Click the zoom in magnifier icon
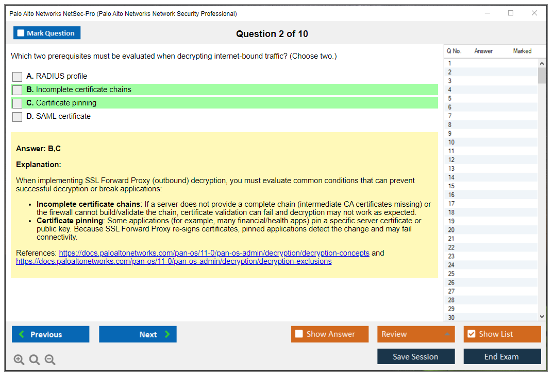Image resolution: width=554 pixels, height=378 pixels. click(x=19, y=360)
